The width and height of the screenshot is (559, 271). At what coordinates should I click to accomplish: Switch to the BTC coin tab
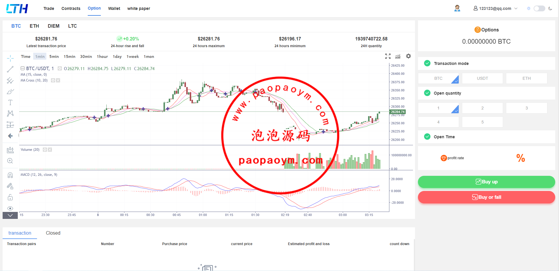(16, 26)
